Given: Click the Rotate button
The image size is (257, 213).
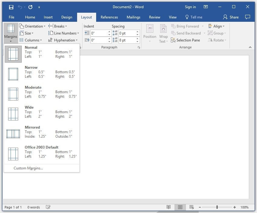Looking at the screenshot, I should click(217, 40).
